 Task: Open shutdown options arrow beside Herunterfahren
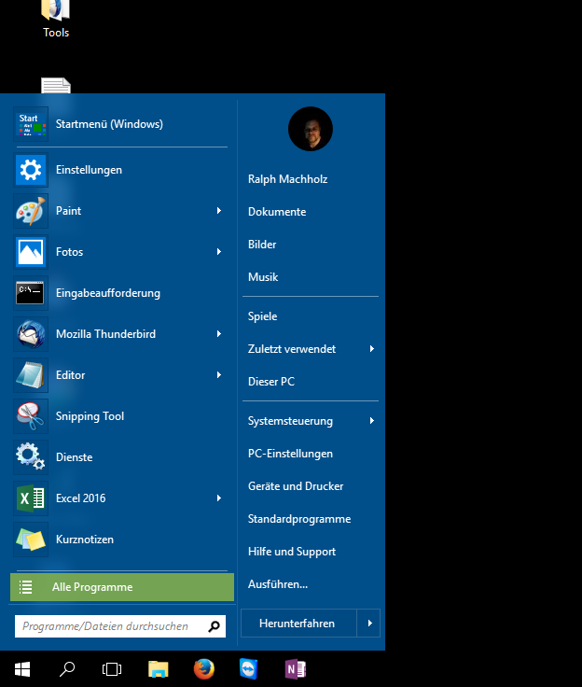tap(368, 623)
